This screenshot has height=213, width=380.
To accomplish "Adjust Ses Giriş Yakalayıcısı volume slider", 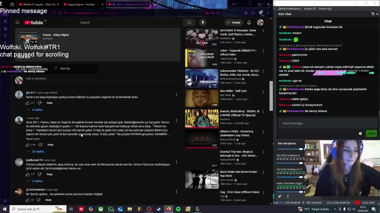I will tap(290, 163).
